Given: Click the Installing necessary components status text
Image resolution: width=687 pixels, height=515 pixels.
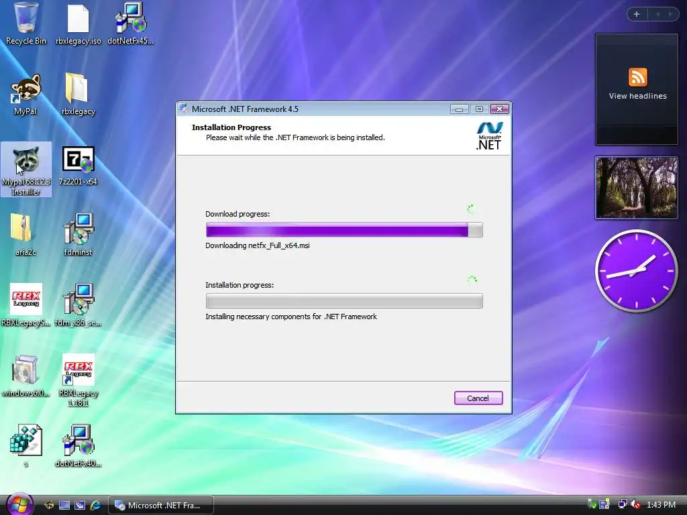Looking at the screenshot, I should (x=291, y=317).
